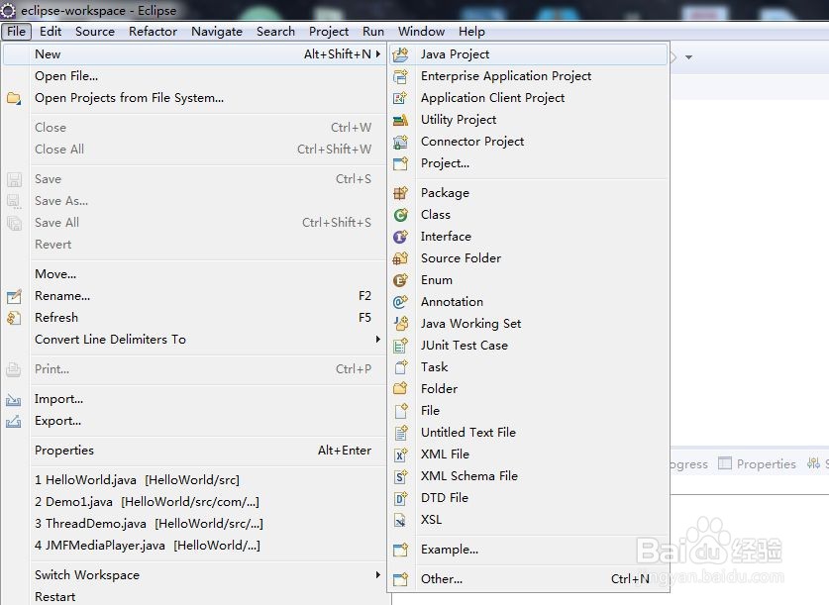Click the Enum icon
This screenshot has height=605, width=829.
pyautogui.click(x=401, y=280)
